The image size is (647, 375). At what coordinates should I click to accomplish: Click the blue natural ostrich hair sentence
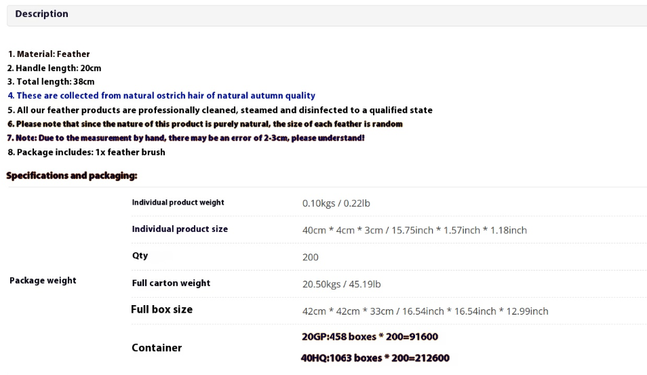(161, 96)
